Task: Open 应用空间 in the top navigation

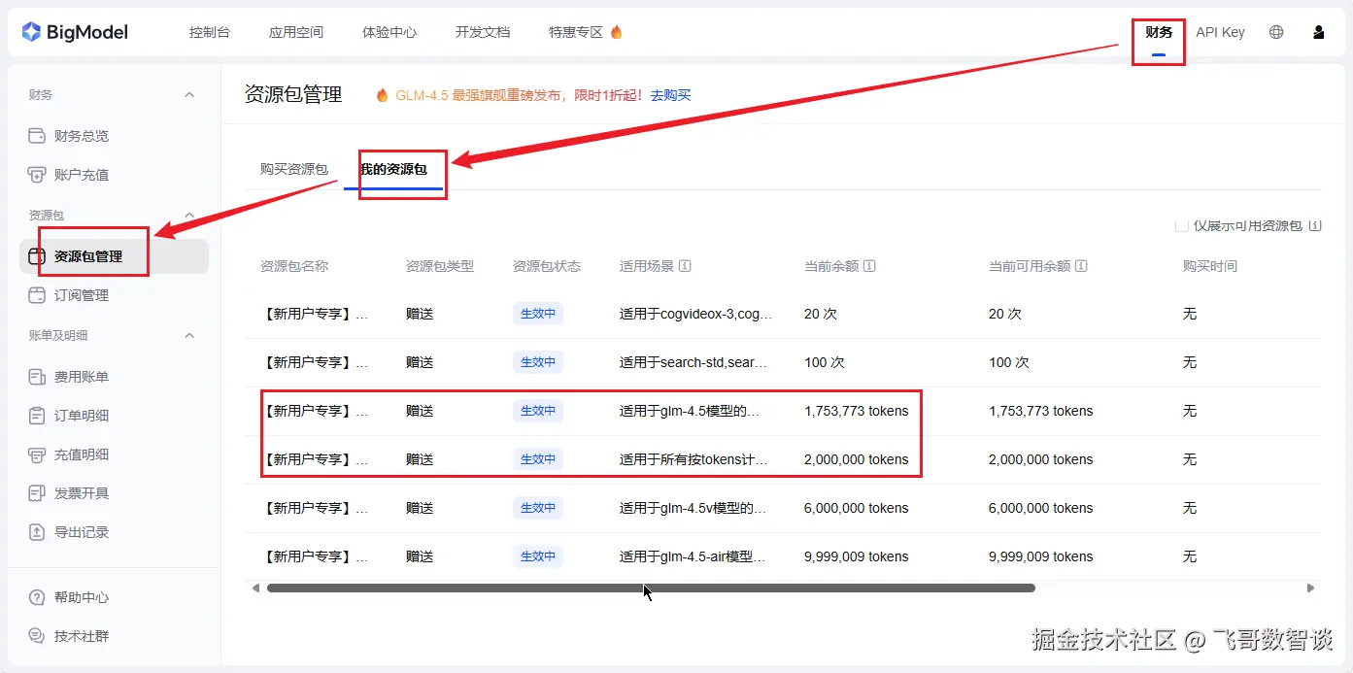Action: point(296,32)
